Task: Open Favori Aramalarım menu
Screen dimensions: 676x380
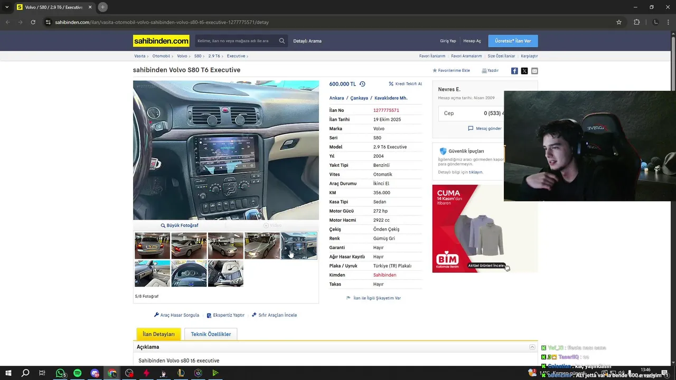Action: (466, 56)
